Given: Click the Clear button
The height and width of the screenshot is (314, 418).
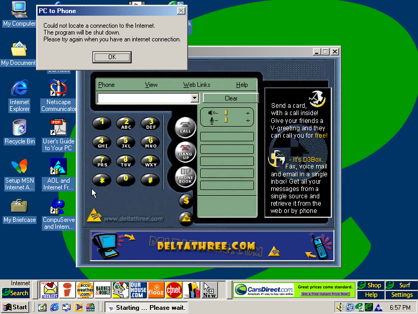Looking at the screenshot, I should click(x=230, y=98).
